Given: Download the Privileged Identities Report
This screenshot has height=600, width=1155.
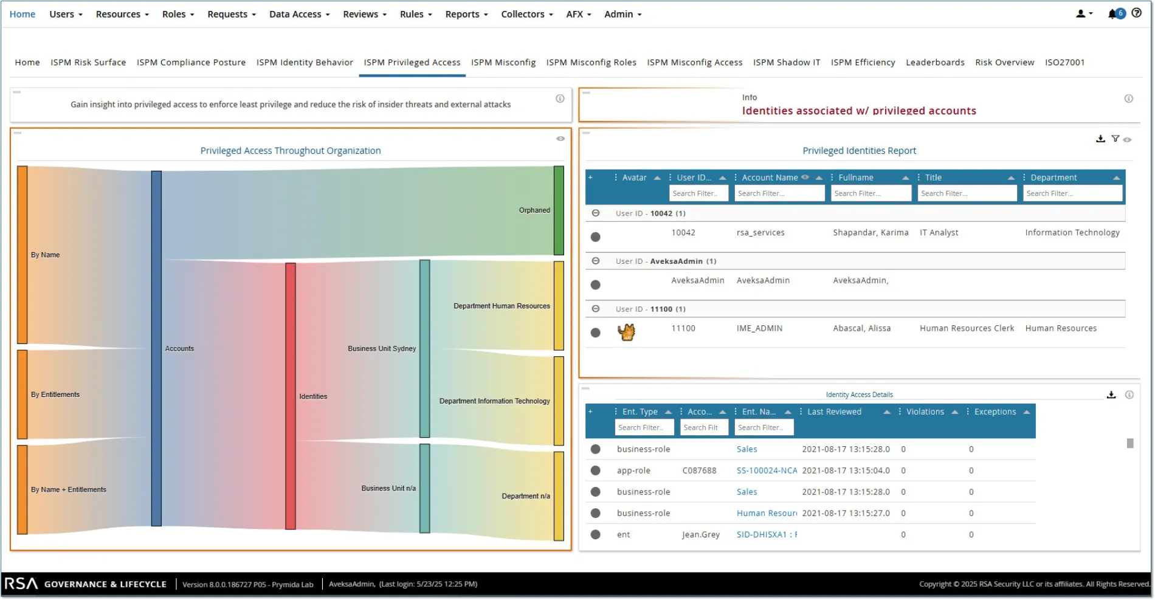Looking at the screenshot, I should (x=1100, y=139).
